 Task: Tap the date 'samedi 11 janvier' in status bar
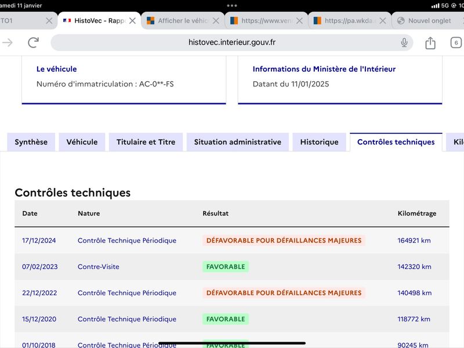coord(21,6)
